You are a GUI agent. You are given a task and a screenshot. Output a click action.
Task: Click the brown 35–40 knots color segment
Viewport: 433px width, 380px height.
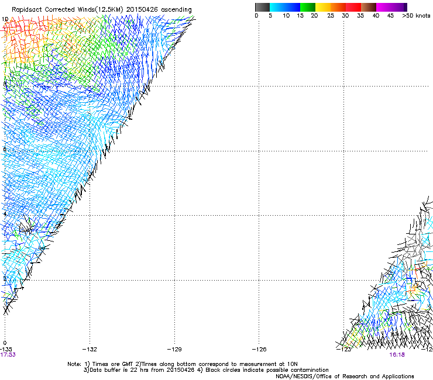(x=369, y=7)
